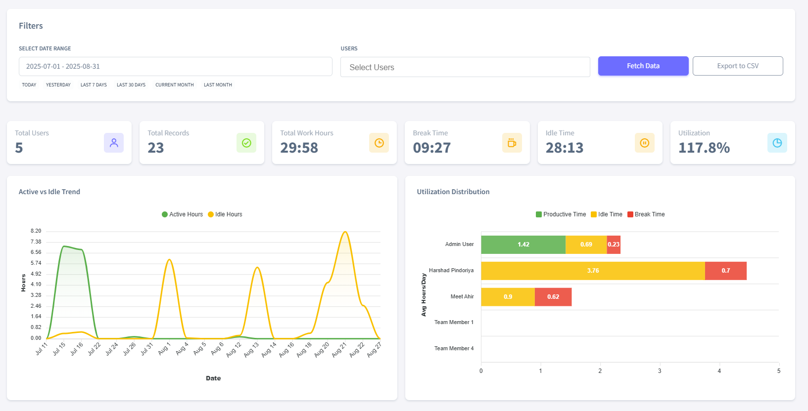Select the Last 7 Days preset

coord(94,85)
